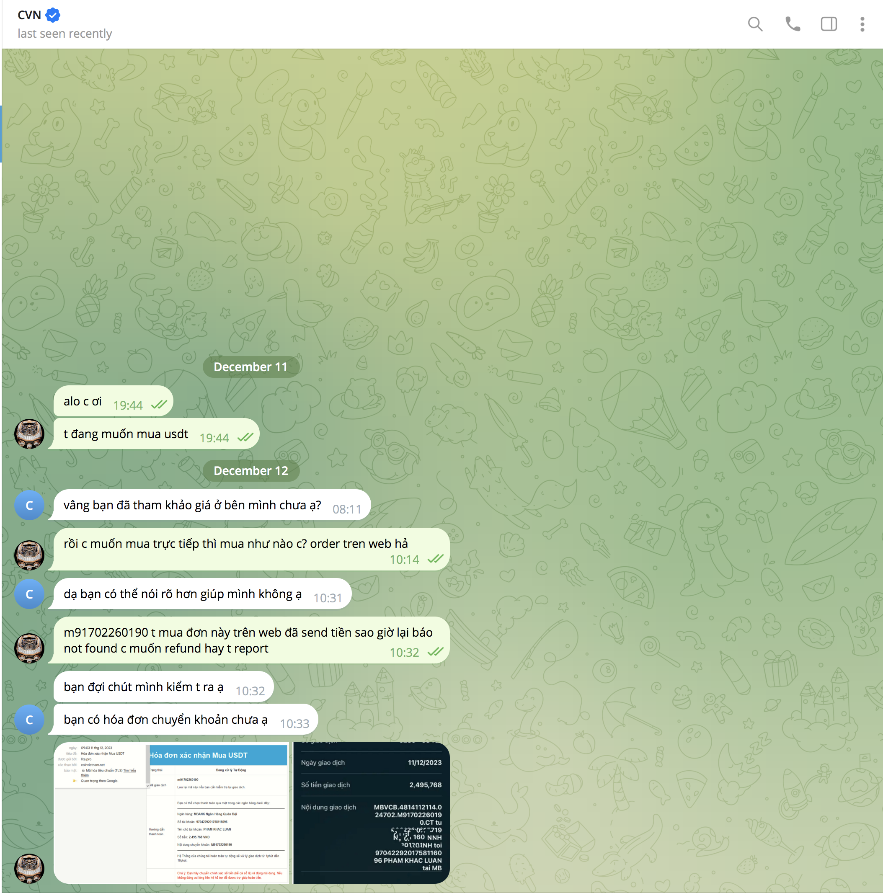Click the avatar next to the photo attachments
This screenshot has width=883, height=893.
point(29,869)
